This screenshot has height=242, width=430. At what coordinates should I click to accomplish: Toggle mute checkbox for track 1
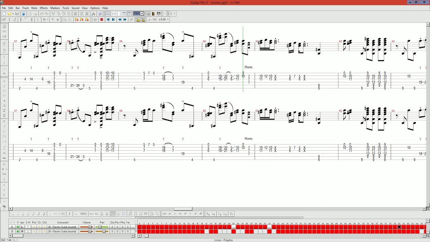tap(29, 227)
